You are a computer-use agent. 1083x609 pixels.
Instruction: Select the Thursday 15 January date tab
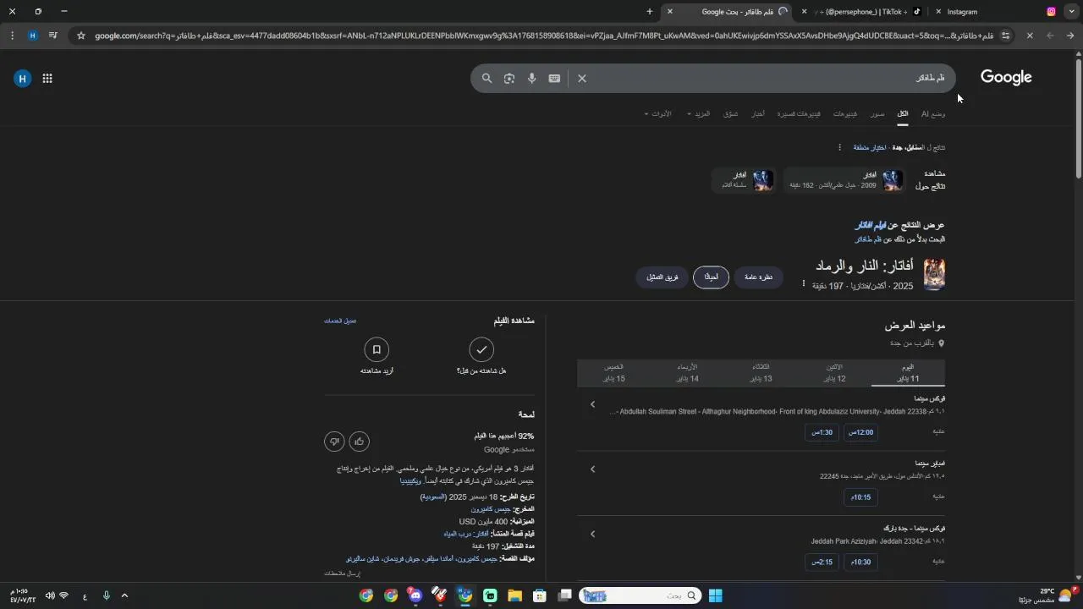coord(614,373)
